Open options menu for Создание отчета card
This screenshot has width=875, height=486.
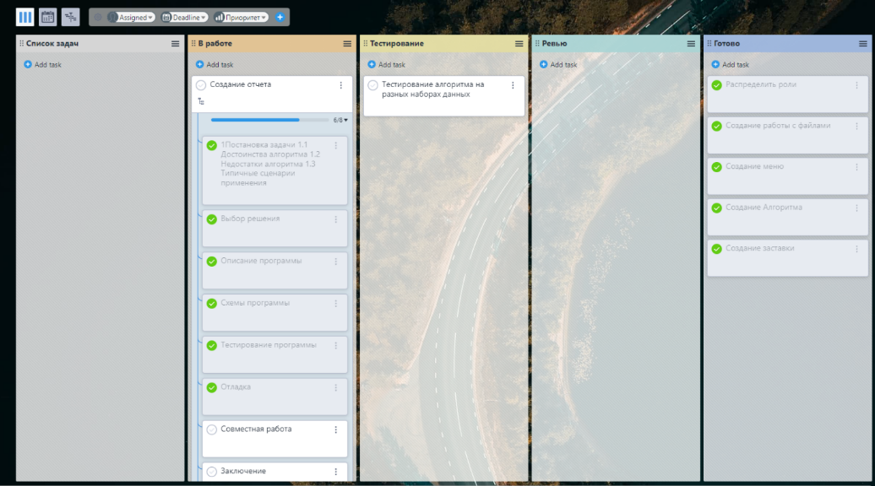coord(341,85)
